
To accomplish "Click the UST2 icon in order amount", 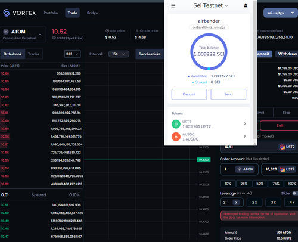I will coord(283,169).
